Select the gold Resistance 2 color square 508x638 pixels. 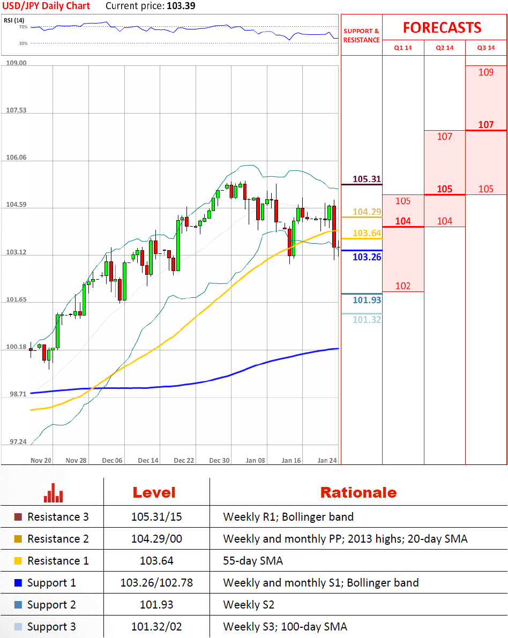[18, 539]
